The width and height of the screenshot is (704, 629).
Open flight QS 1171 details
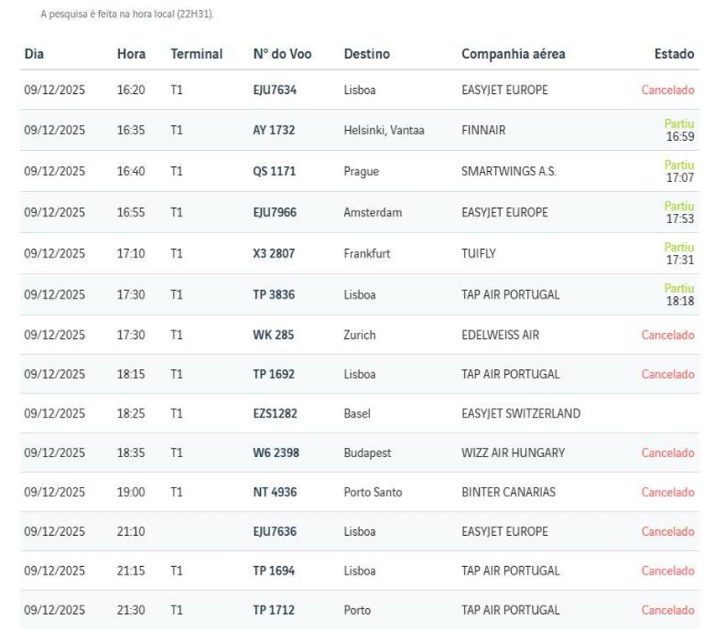(274, 171)
